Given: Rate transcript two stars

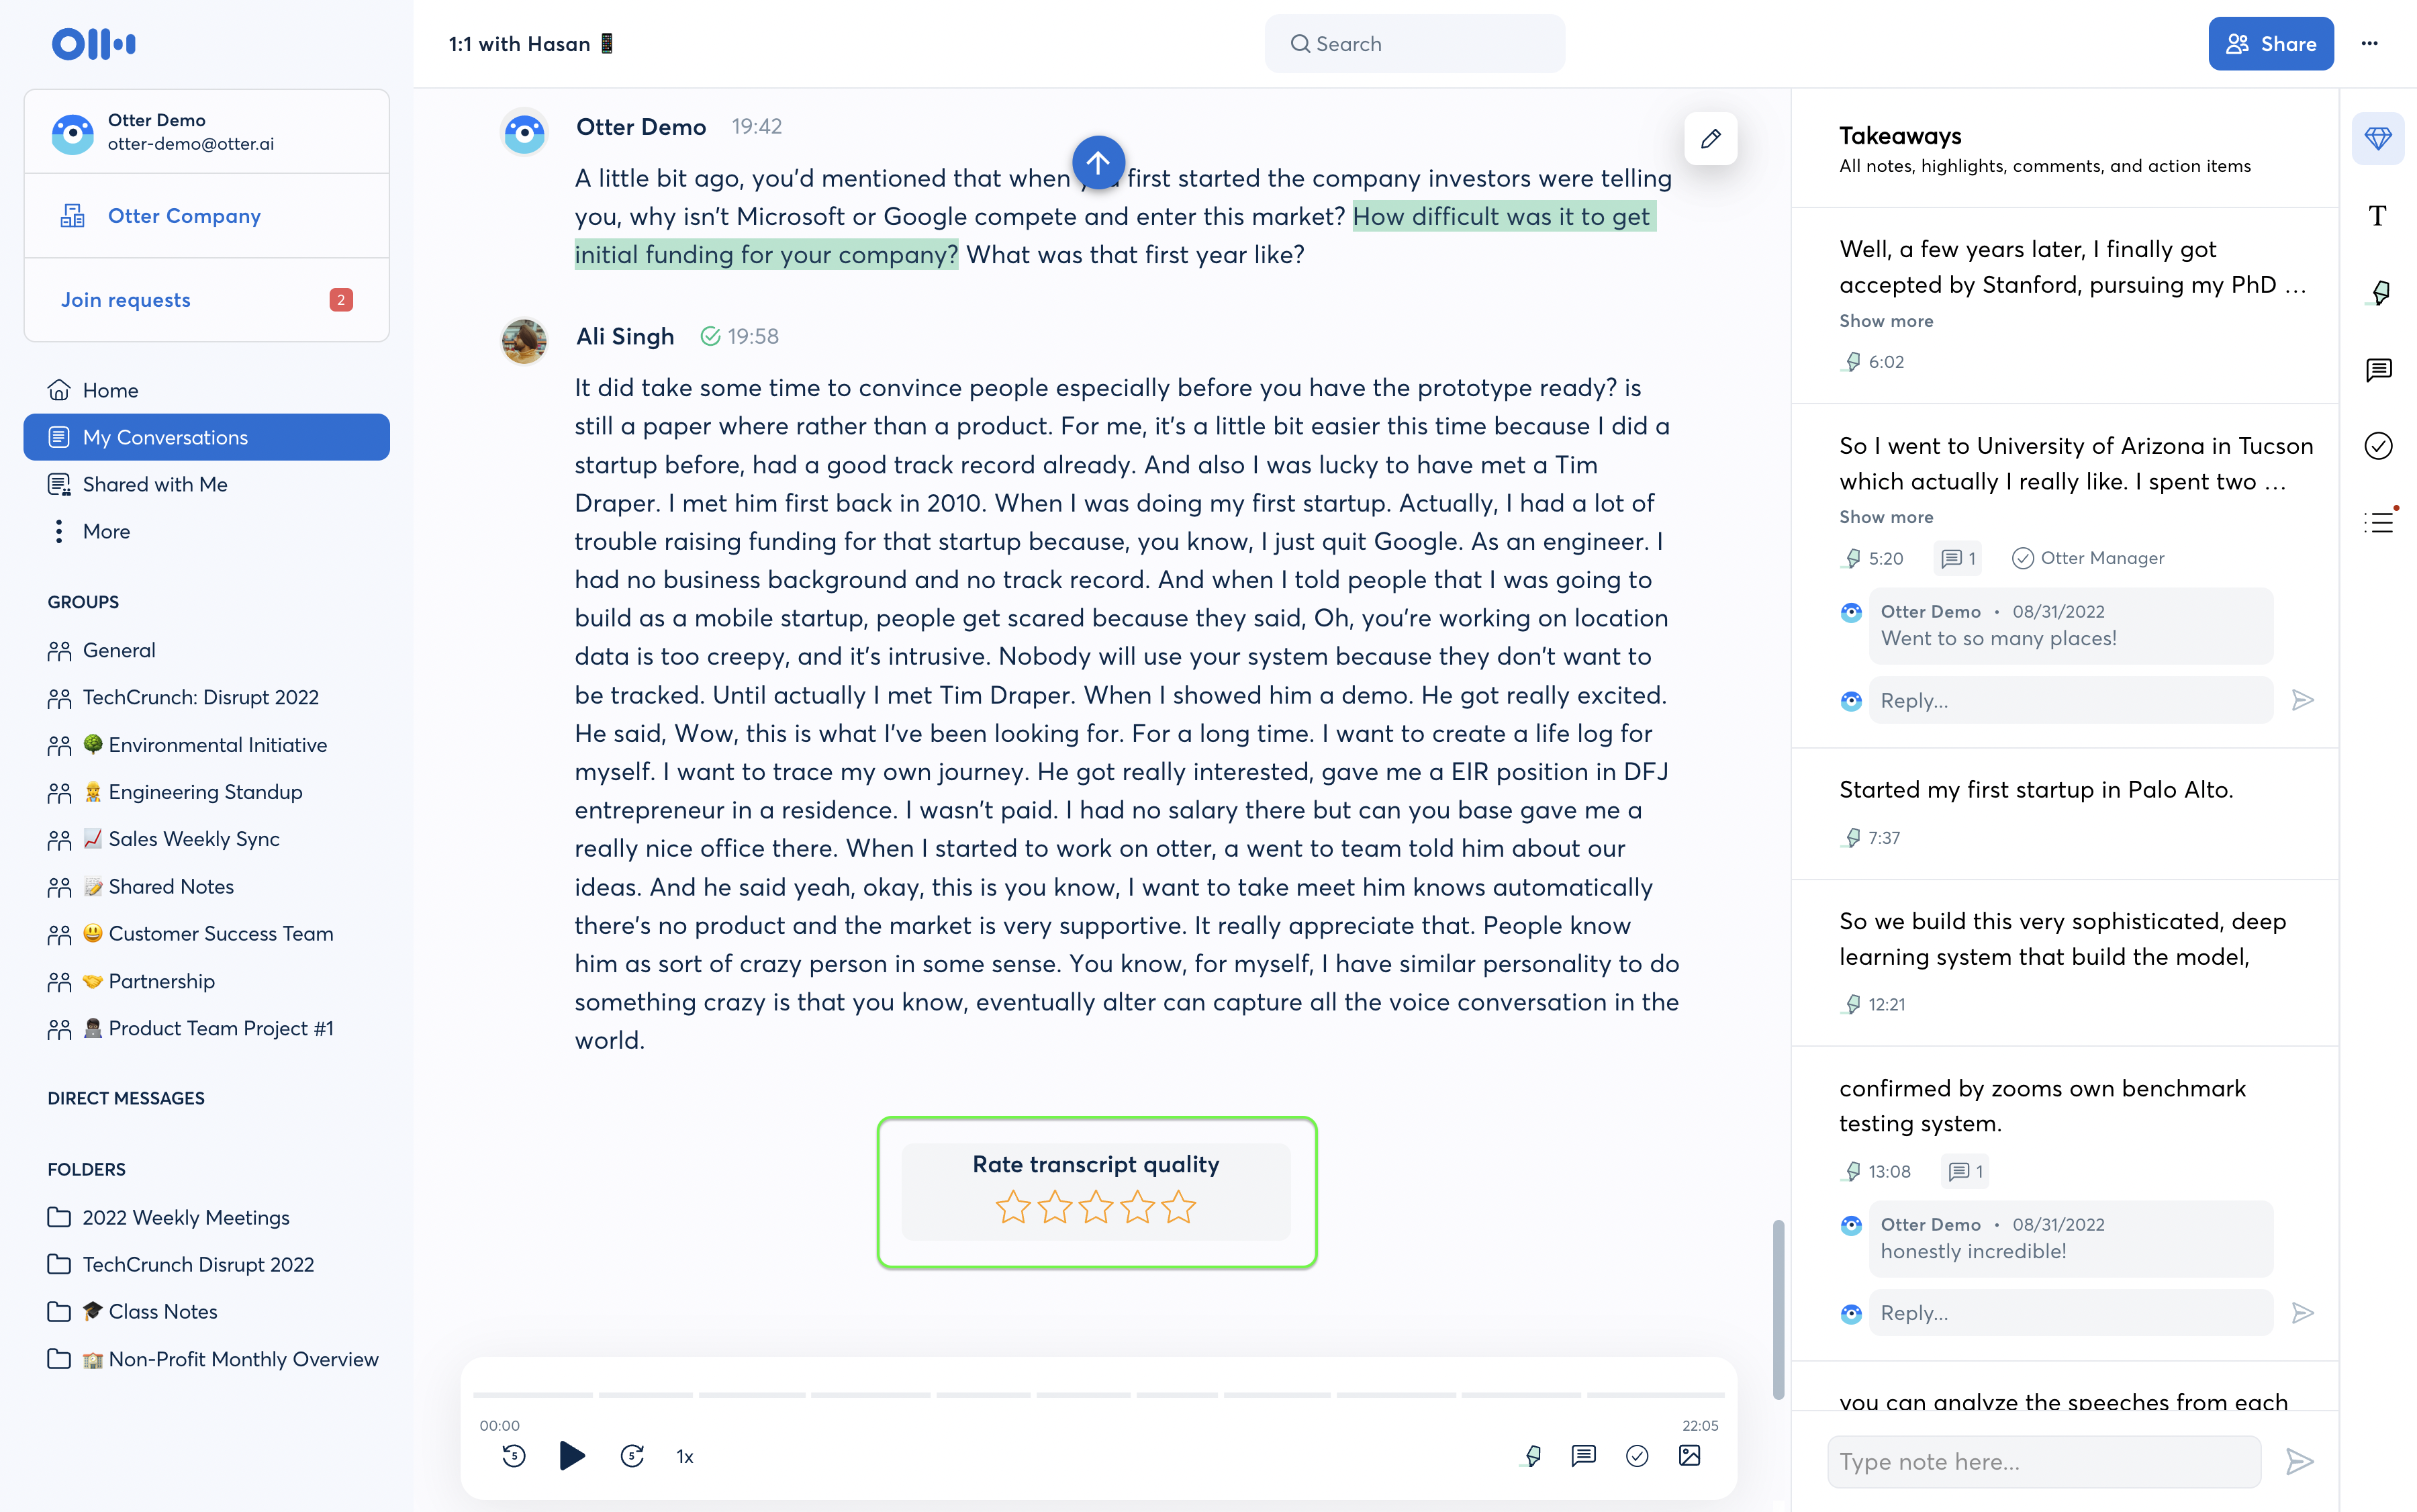Looking at the screenshot, I should coord(1055,1207).
